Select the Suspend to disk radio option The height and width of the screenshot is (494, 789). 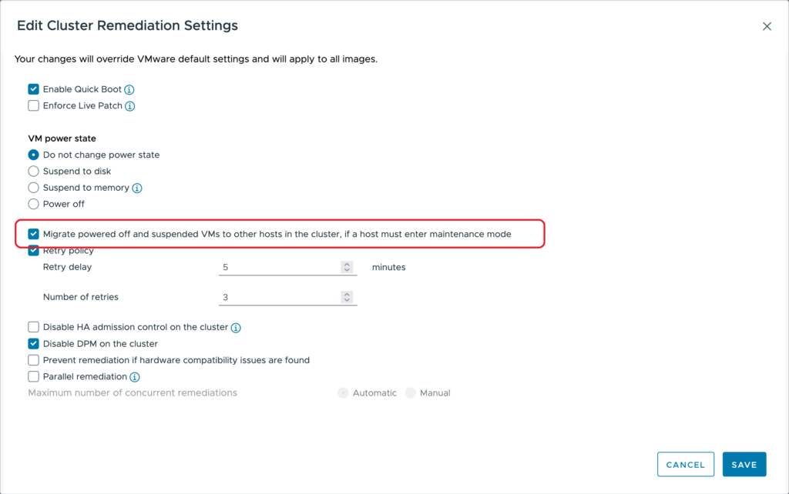click(x=34, y=172)
